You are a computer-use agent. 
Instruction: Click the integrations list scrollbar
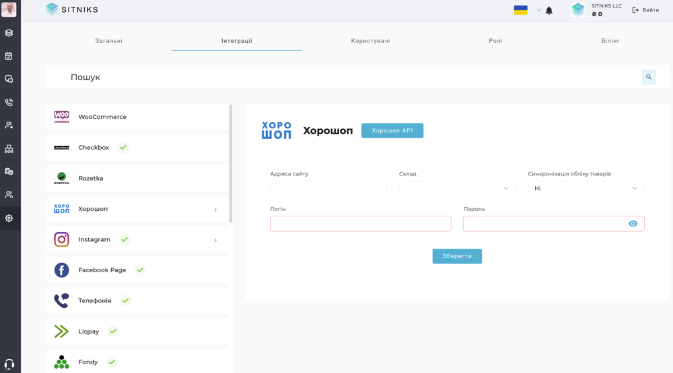coord(231,164)
